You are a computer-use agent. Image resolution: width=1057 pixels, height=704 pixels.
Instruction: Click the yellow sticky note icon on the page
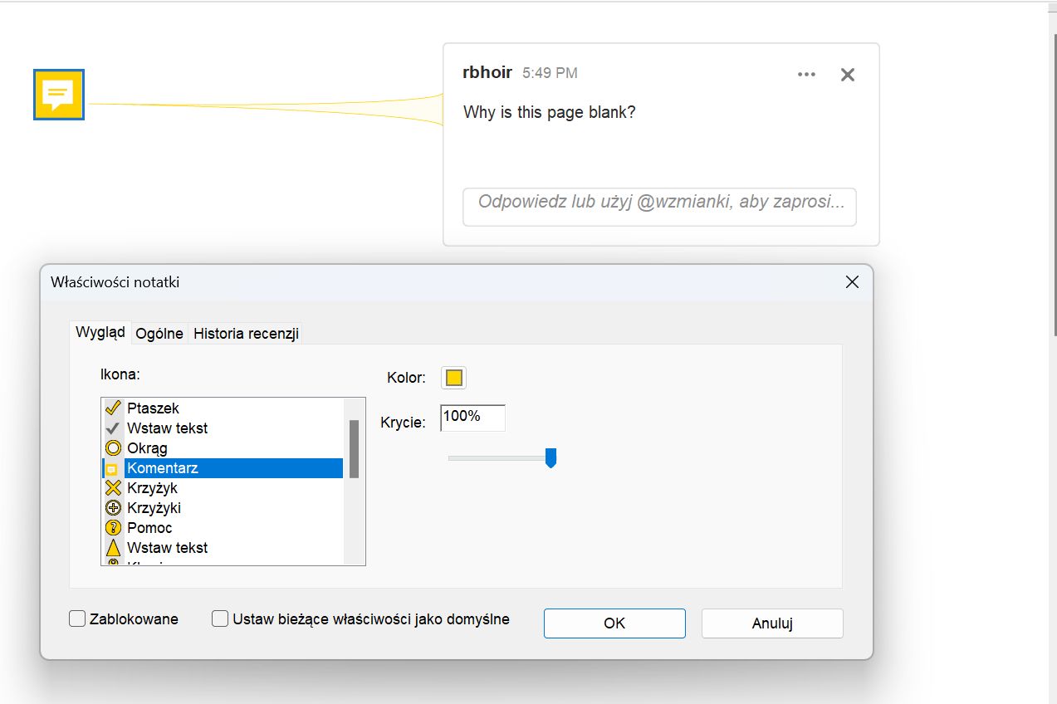point(58,95)
